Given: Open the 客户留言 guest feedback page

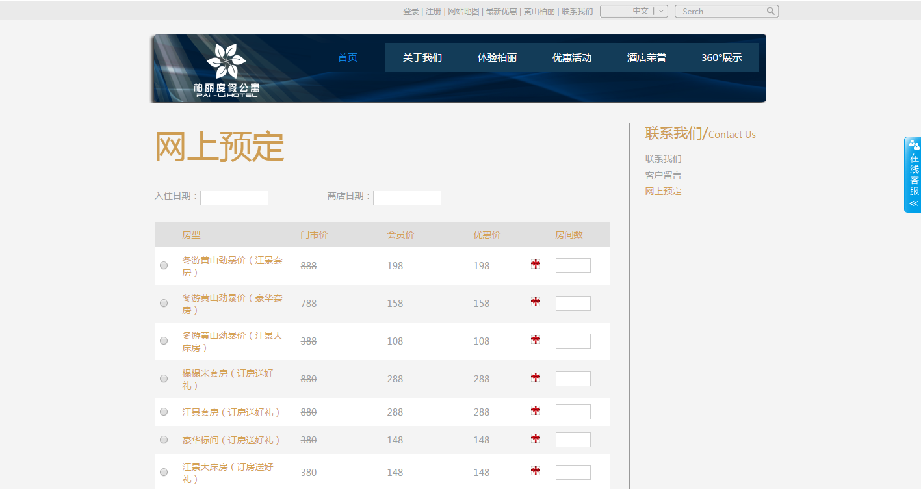Looking at the screenshot, I should click(662, 174).
